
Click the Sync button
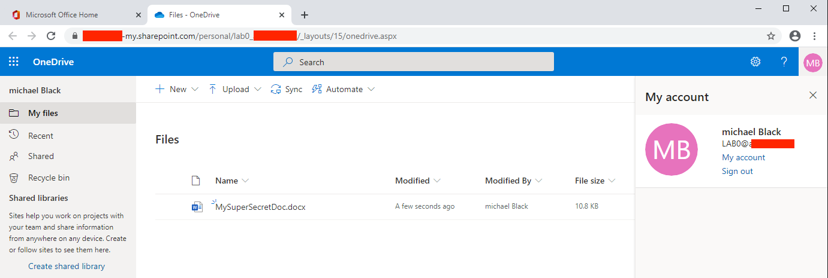[287, 89]
